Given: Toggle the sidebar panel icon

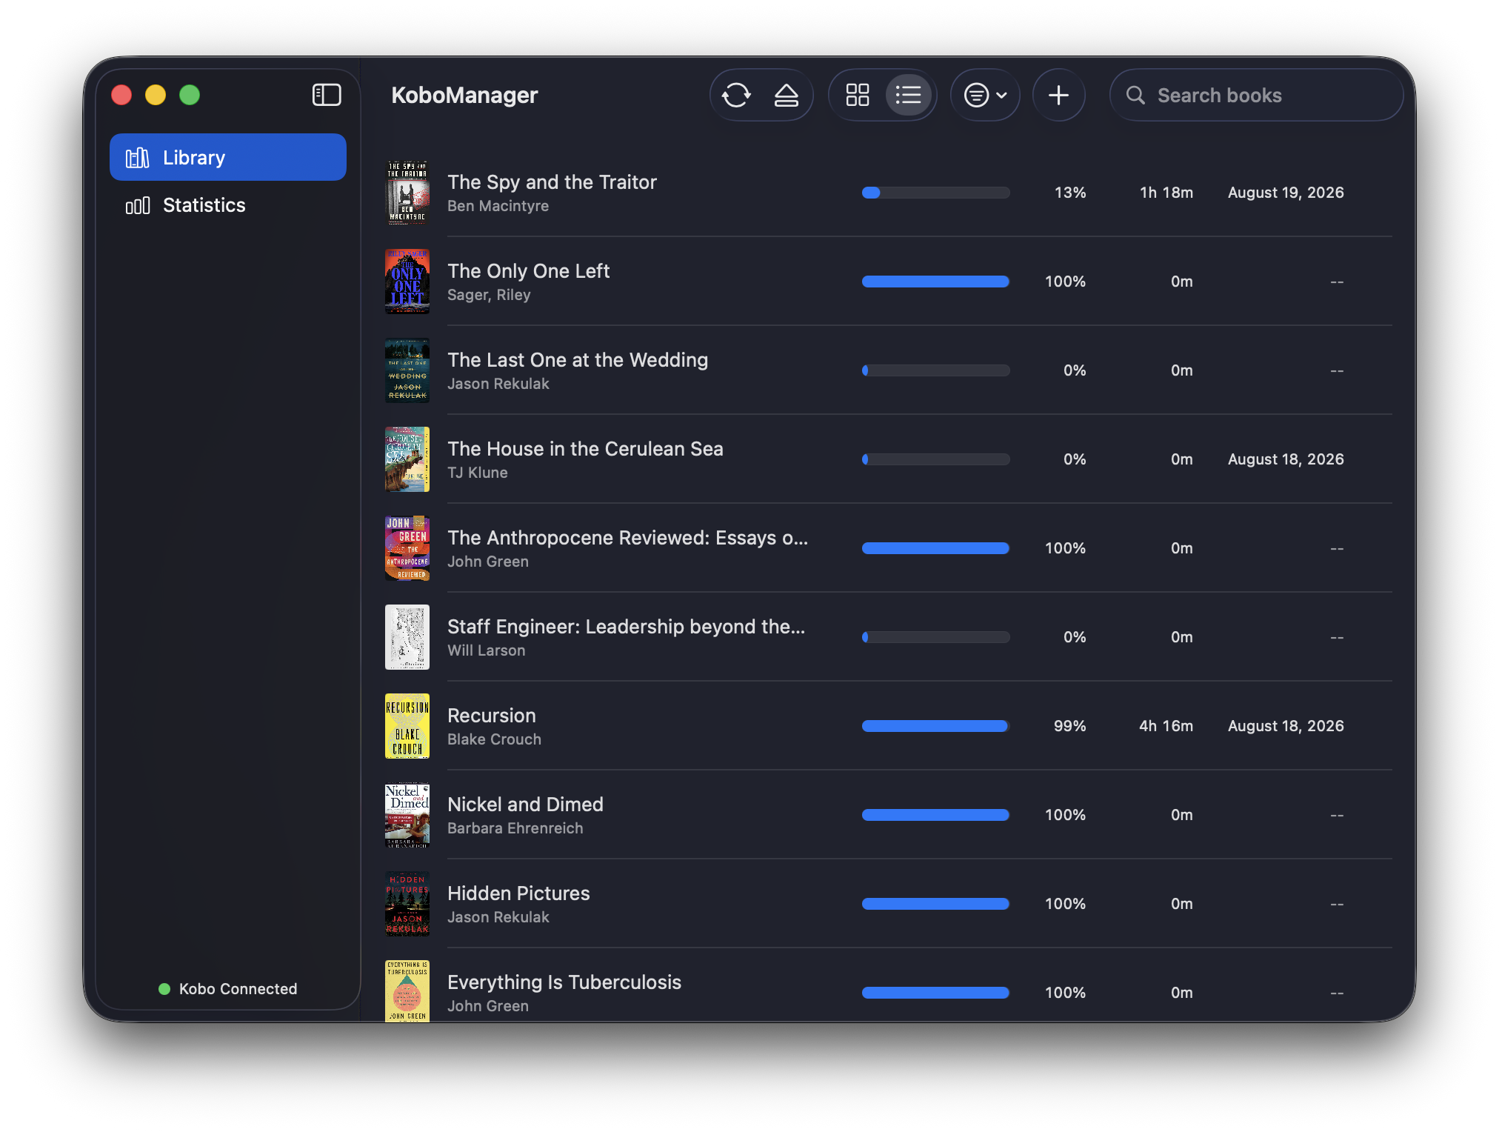Looking at the screenshot, I should pos(327,95).
